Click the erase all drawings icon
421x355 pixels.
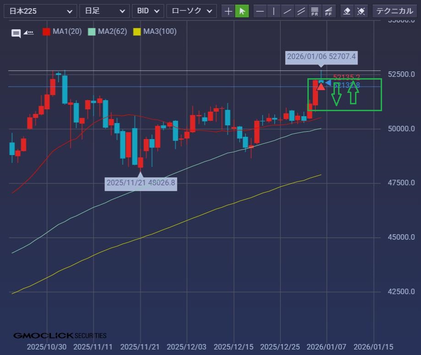(x=361, y=11)
